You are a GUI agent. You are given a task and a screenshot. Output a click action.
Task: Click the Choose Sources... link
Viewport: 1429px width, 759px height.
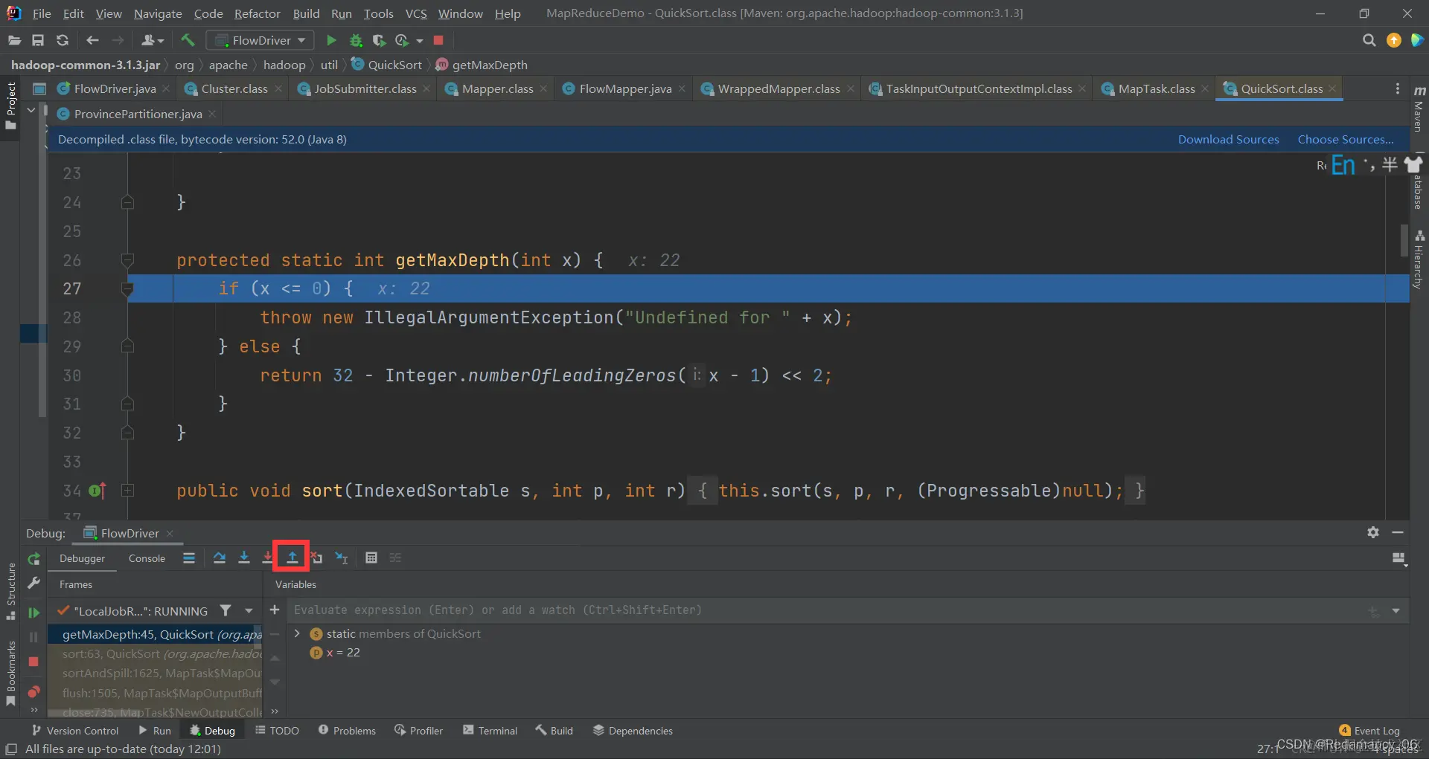point(1346,139)
